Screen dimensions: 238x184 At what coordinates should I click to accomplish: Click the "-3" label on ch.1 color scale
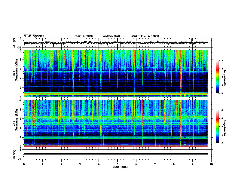[x=222, y=61]
